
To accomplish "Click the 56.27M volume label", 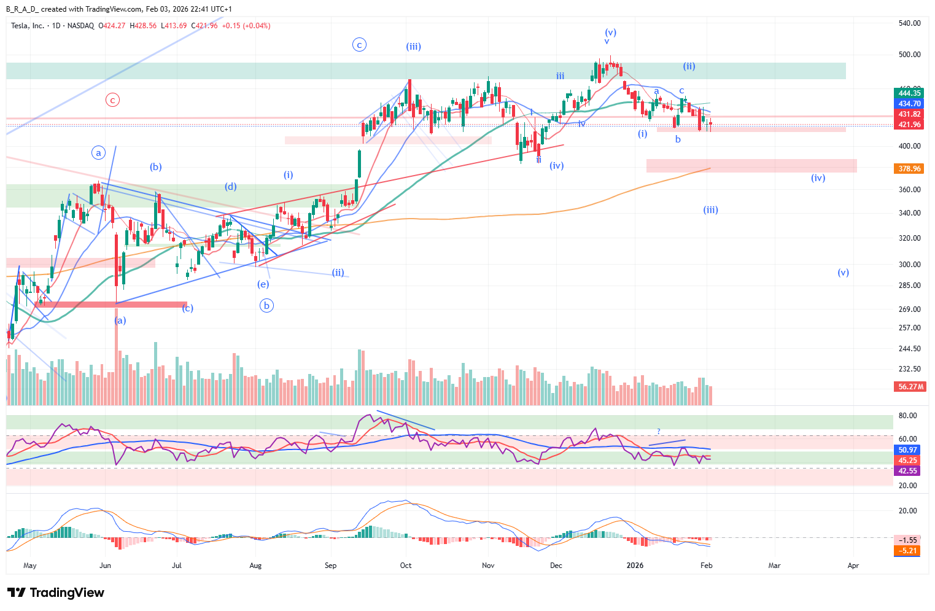I will (x=910, y=387).
